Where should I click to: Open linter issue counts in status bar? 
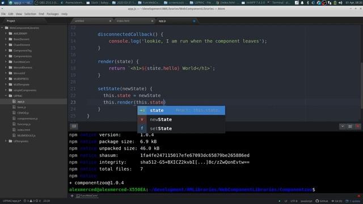point(32,201)
